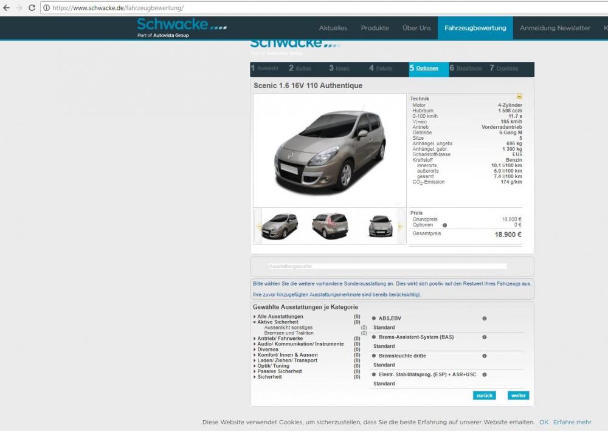Screen dimensions: 608x431
Task: Select the ABS,EBV option bullet
Action: (x=374, y=318)
